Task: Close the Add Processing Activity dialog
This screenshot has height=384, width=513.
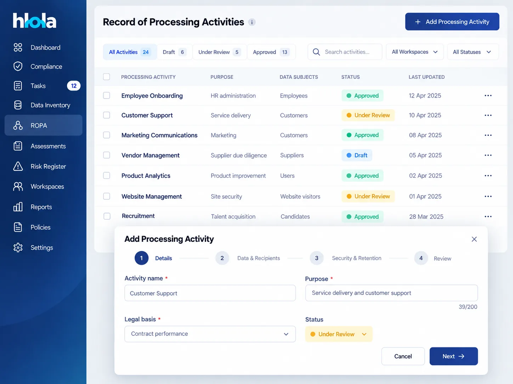Action: tap(474, 239)
